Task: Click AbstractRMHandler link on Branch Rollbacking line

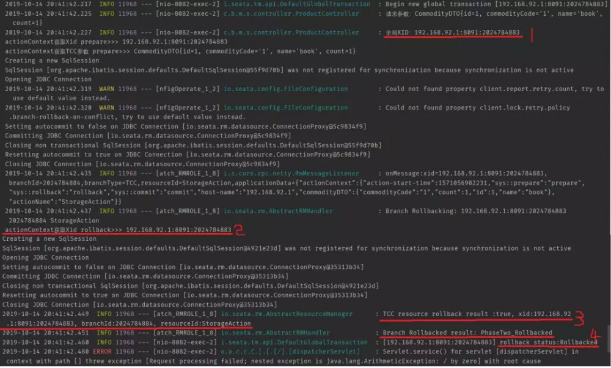Action: 278,211
